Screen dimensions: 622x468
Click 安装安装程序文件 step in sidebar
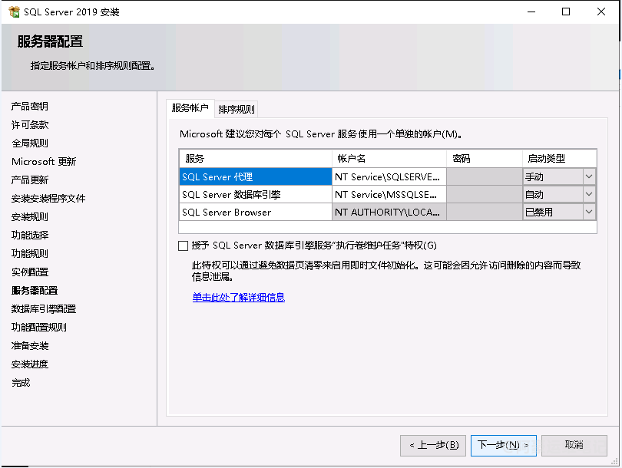(48, 198)
